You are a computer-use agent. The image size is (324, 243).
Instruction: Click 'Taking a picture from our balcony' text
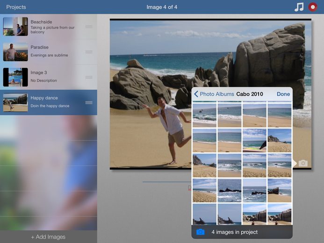point(52,29)
